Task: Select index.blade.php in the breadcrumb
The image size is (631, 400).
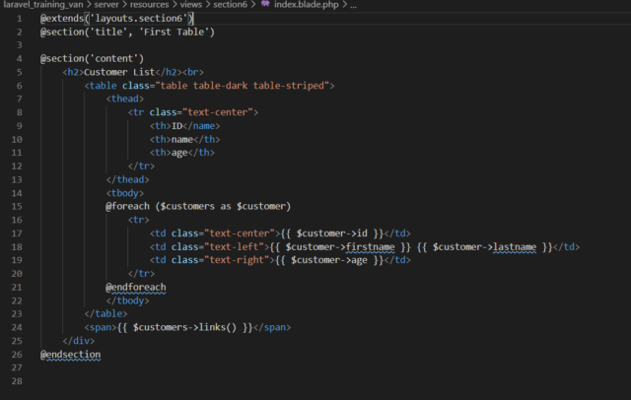Action: (307, 5)
